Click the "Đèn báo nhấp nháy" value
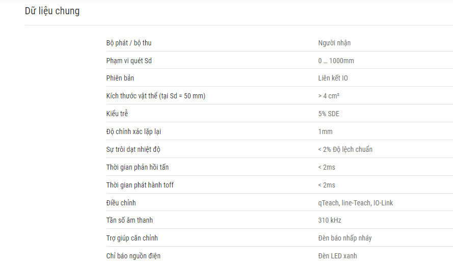This screenshot has height=266, width=453. [x=345, y=238]
